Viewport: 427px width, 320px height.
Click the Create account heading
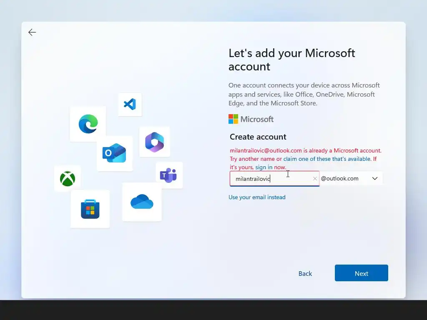coord(258,137)
